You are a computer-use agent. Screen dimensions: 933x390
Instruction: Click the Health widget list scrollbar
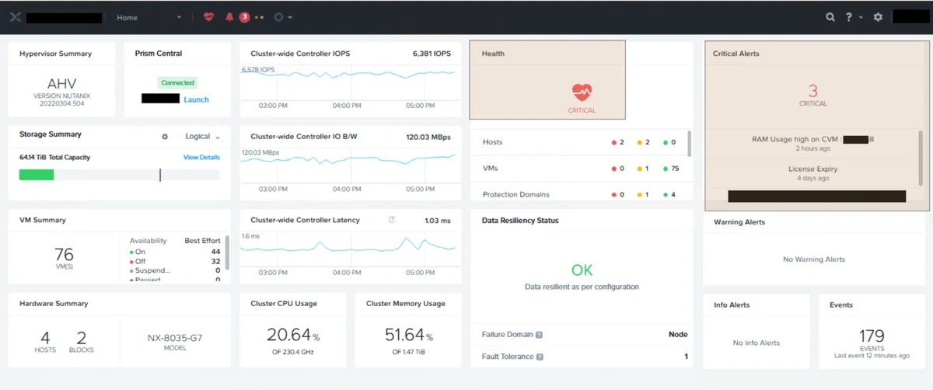click(x=689, y=144)
